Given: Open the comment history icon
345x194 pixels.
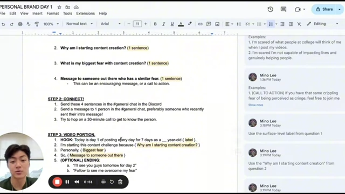Looking at the screenshot, I should tap(284, 9).
